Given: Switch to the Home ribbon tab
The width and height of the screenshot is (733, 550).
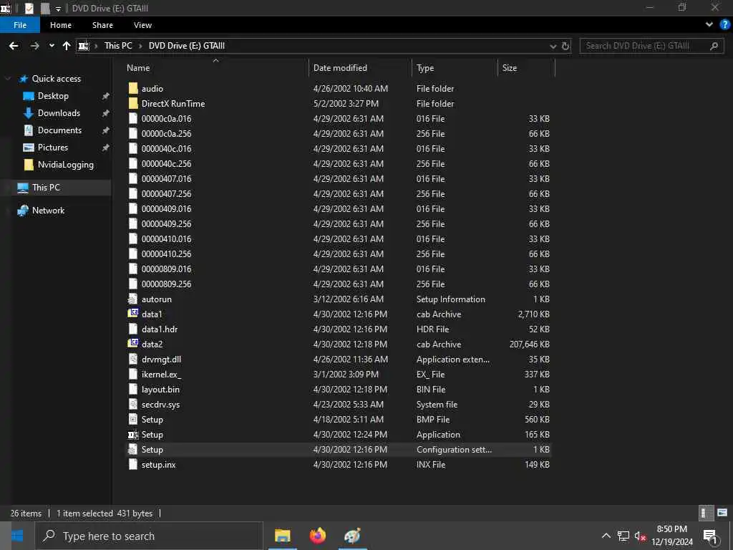Looking at the screenshot, I should (x=61, y=25).
